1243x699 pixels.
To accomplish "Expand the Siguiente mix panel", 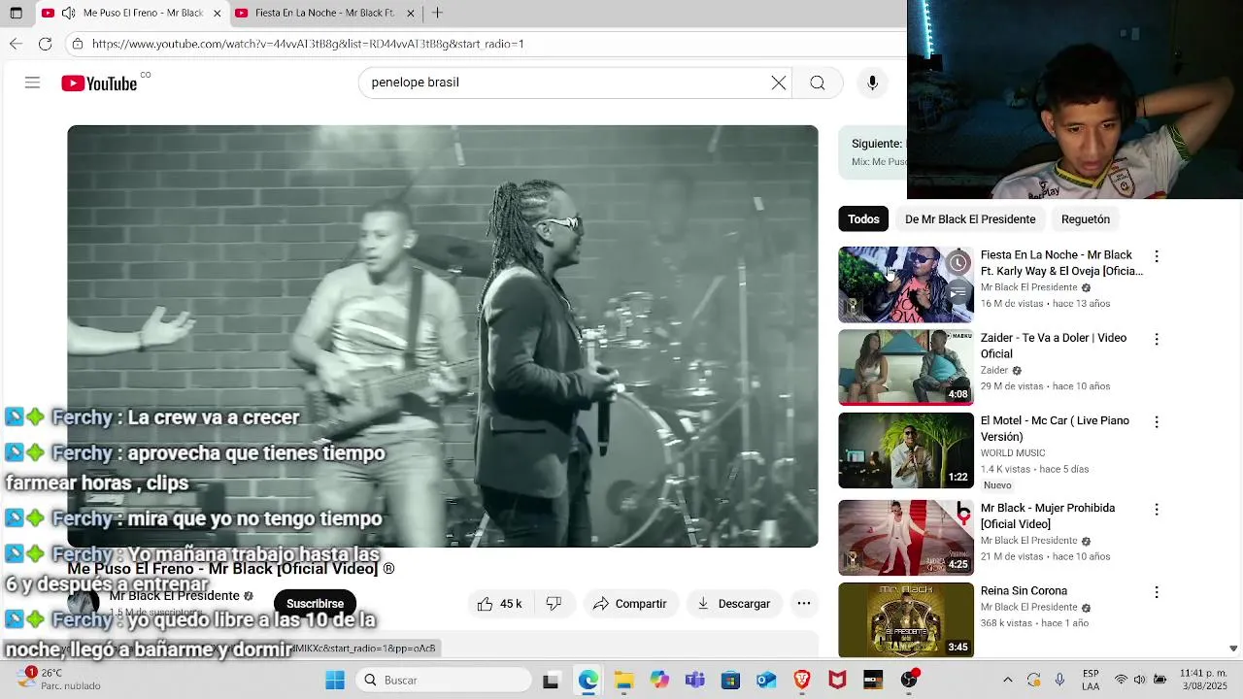I will tap(873, 152).
